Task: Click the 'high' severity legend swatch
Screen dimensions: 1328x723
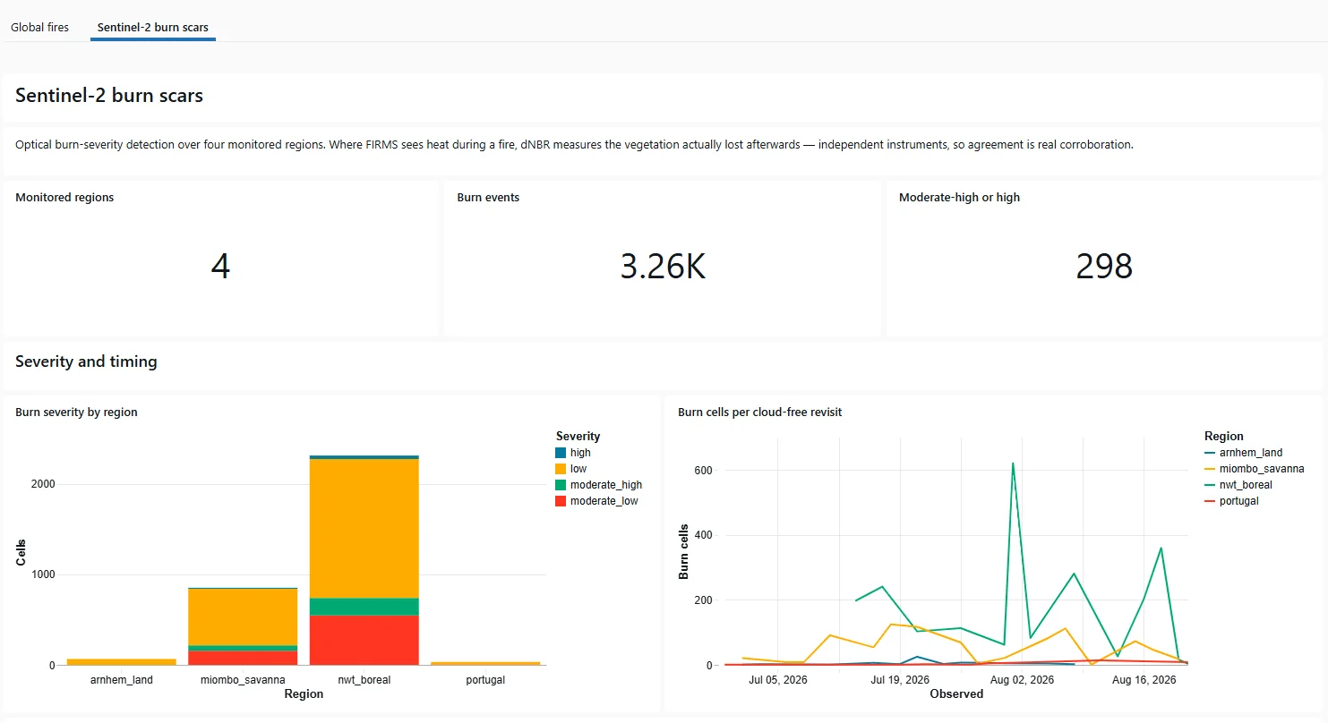Action: pyautogui.click(x=561, y=453)
